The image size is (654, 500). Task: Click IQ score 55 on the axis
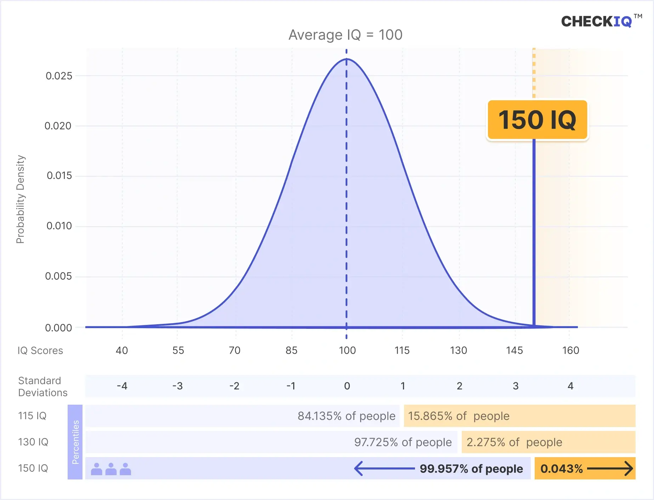click(178, 350)
